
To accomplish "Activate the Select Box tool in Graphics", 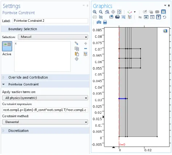I will (x=123, y=17).
